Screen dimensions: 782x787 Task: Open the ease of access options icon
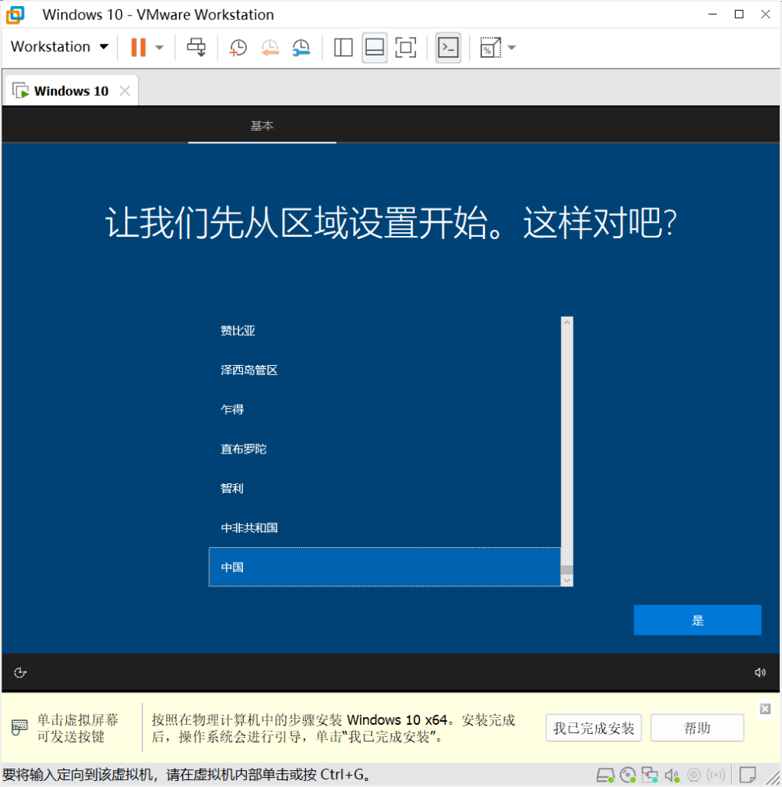click(x=20, y=672)
